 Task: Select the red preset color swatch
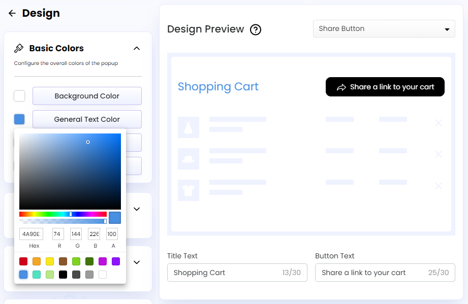pyautogui.click(x=23, y=261)
